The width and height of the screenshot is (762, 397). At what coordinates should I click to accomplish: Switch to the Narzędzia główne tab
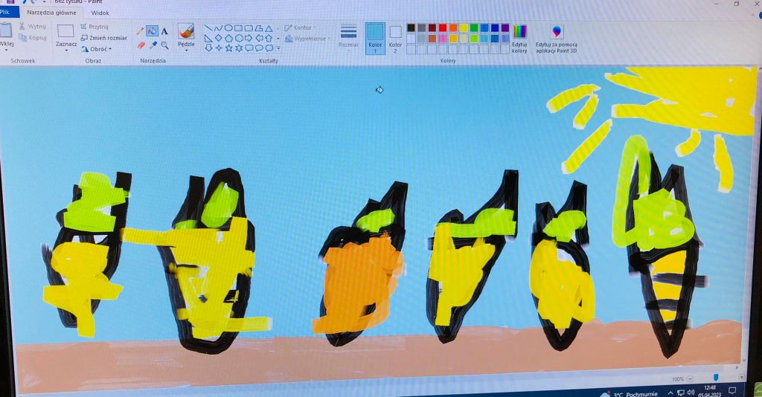click(x=51, y=13)
